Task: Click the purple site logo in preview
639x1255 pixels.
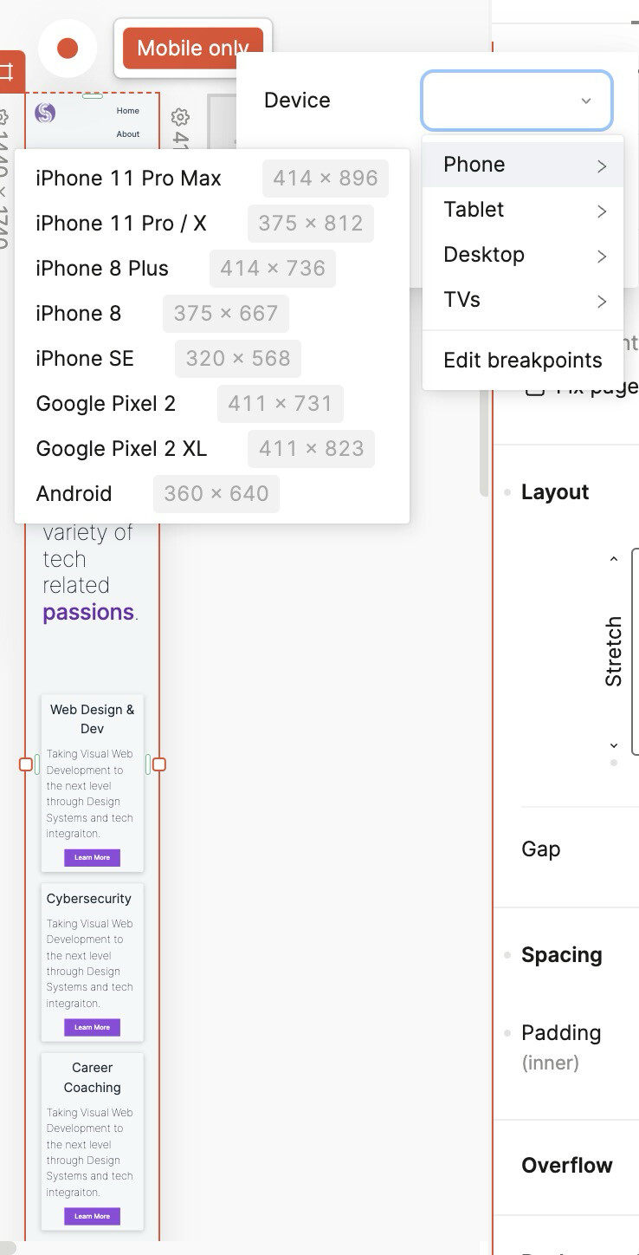Action: 45,113
